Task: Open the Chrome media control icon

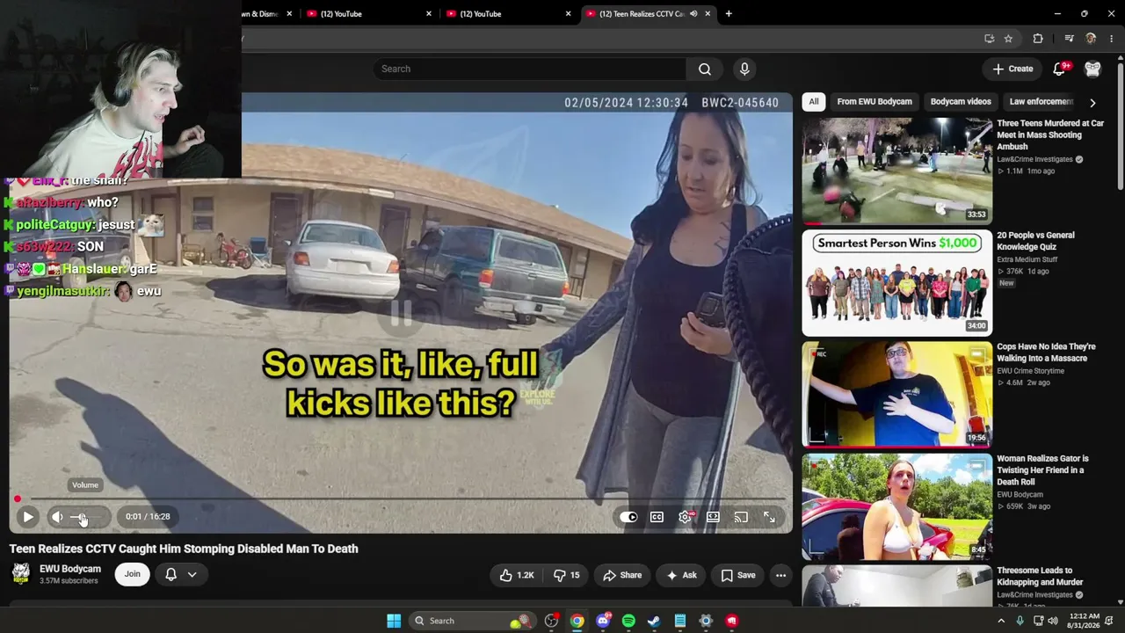Action: pos(1069,39)
